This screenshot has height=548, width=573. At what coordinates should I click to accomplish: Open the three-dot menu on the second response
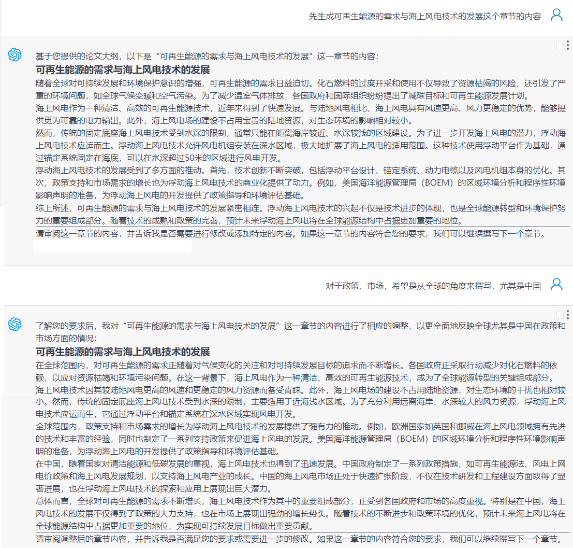(568, 315)
